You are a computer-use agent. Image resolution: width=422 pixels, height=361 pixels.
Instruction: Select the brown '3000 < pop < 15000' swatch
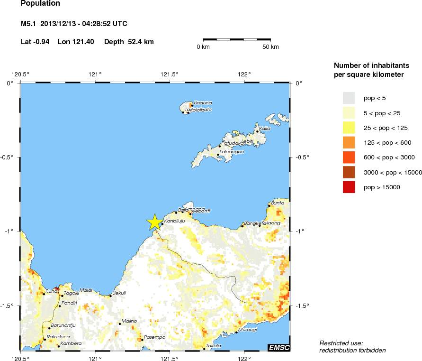[349, 172]
